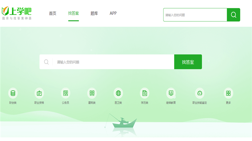252x141 pixels.
Task: Click the 上学吧 logo
Action: pos(17,11)
